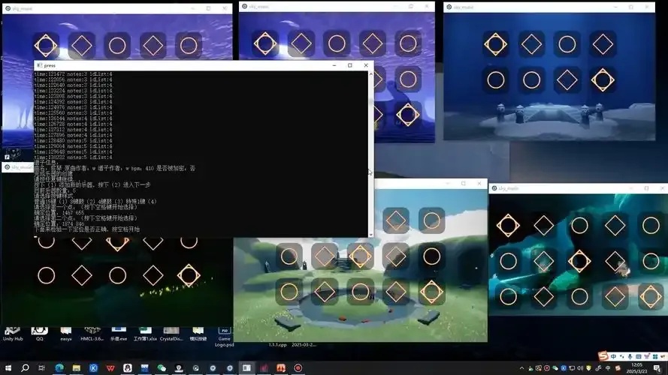The width and height of the screenshot is (668, 375).
Task: Expand the system tray hidden icons chevron
Action: 522,368
